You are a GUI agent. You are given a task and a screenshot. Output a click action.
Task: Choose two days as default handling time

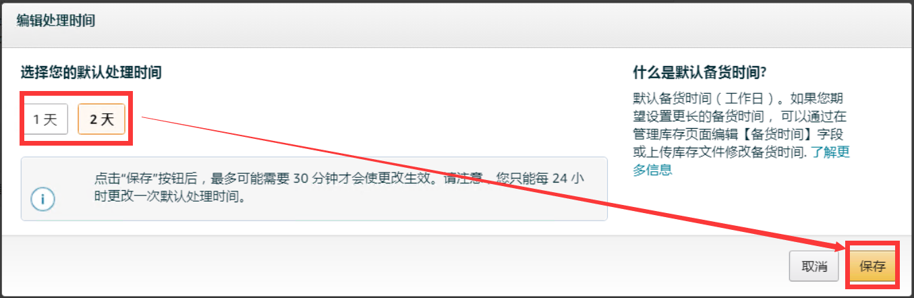click(x=102, y=120)
